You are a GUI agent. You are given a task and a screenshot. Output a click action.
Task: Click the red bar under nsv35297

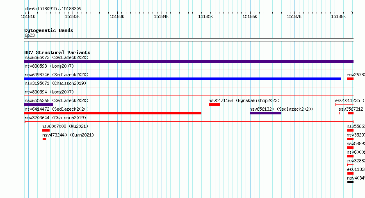350,139
